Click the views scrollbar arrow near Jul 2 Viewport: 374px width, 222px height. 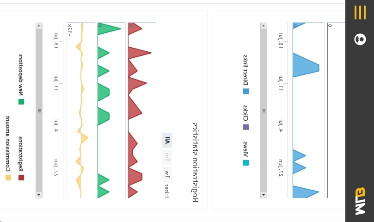(264, 195)
